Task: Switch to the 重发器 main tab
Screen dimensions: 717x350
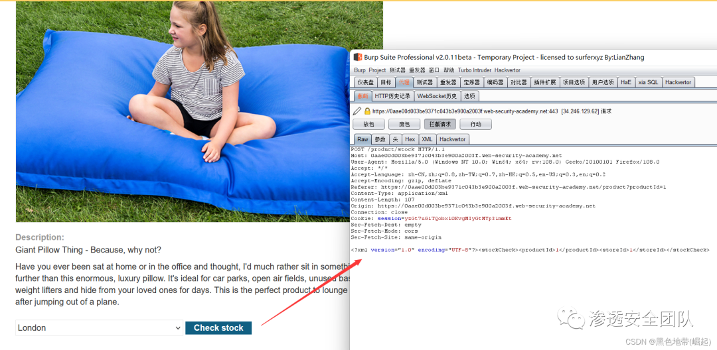Action: pyautogui.click(x=448, y=82)
